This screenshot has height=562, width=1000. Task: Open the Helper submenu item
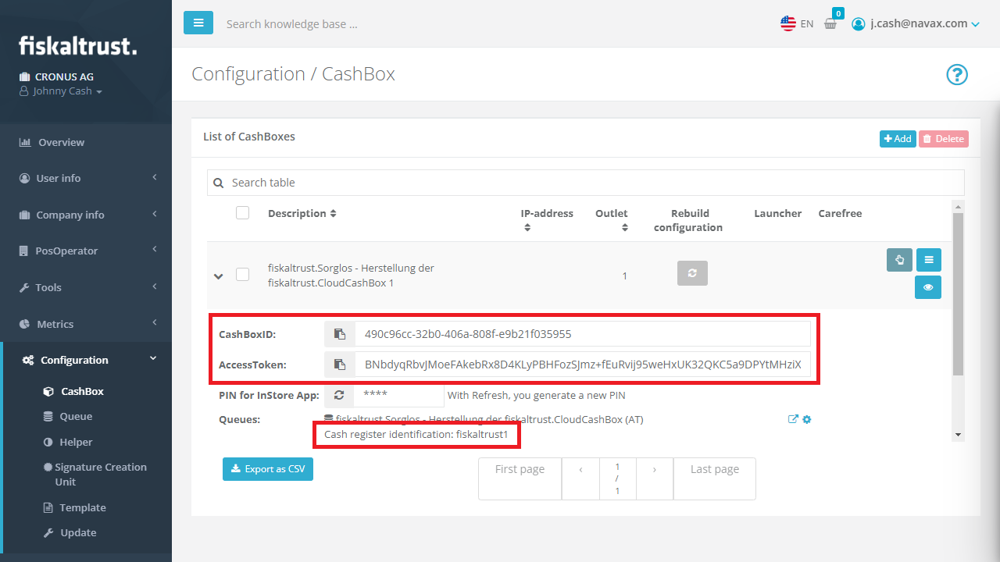pos(67,442)
